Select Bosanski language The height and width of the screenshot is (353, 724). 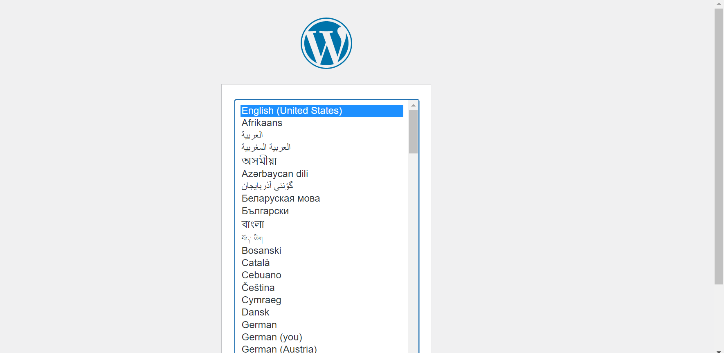[322, 251]
